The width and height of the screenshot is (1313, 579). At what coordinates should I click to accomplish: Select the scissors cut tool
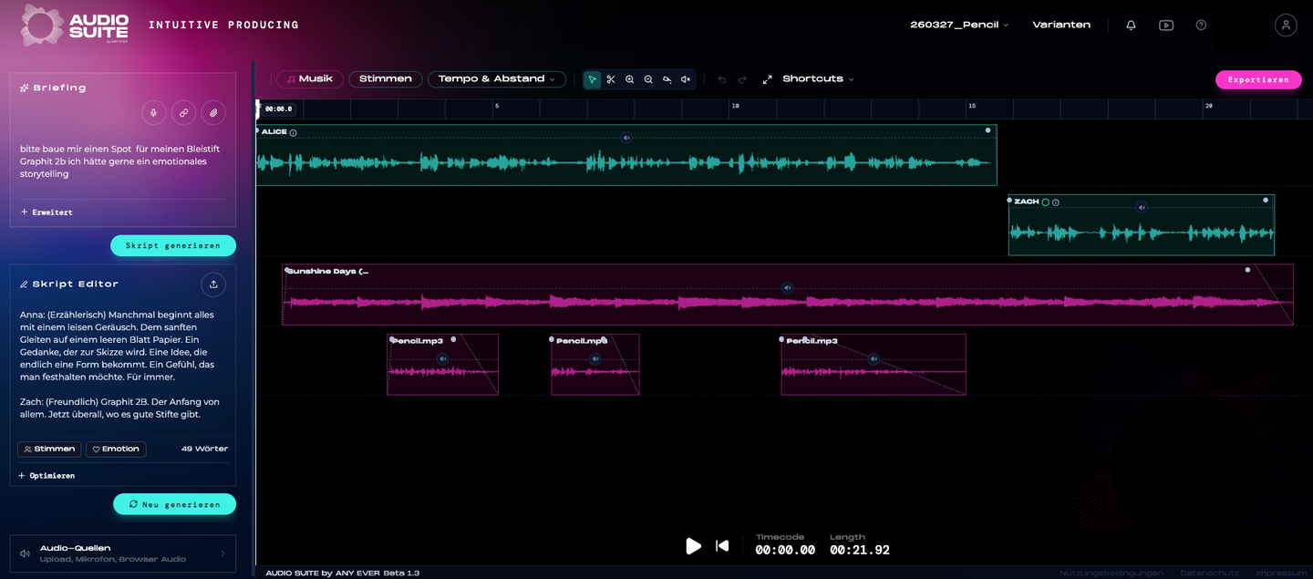[611, 79]
